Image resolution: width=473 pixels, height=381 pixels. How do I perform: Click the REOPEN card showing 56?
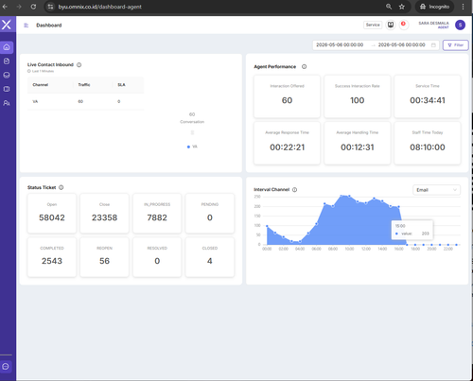pos(104,257)
